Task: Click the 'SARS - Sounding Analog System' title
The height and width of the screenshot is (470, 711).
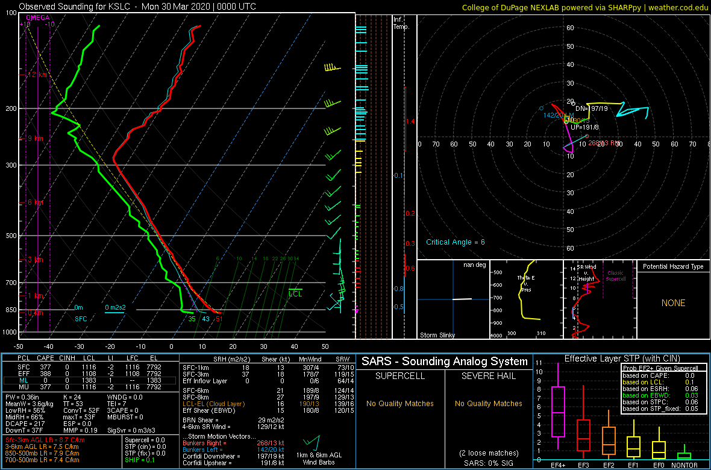Action: click(445, 362)
